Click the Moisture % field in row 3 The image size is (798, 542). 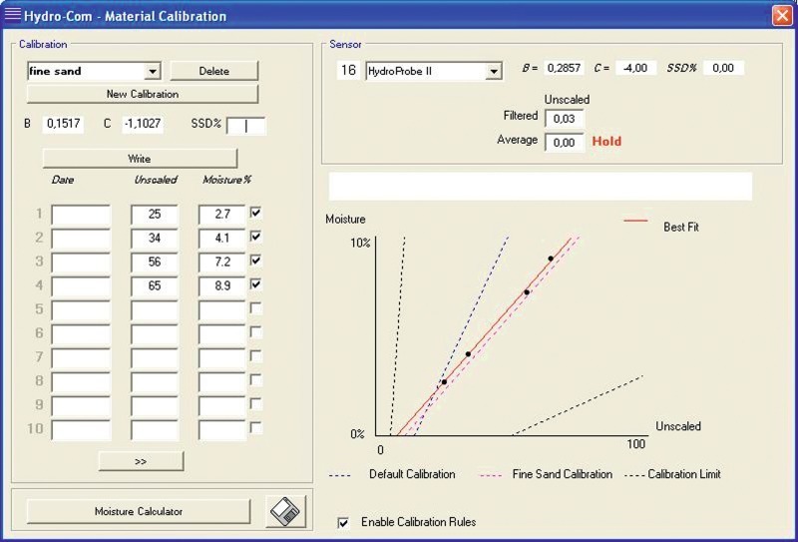coord(221,263)
